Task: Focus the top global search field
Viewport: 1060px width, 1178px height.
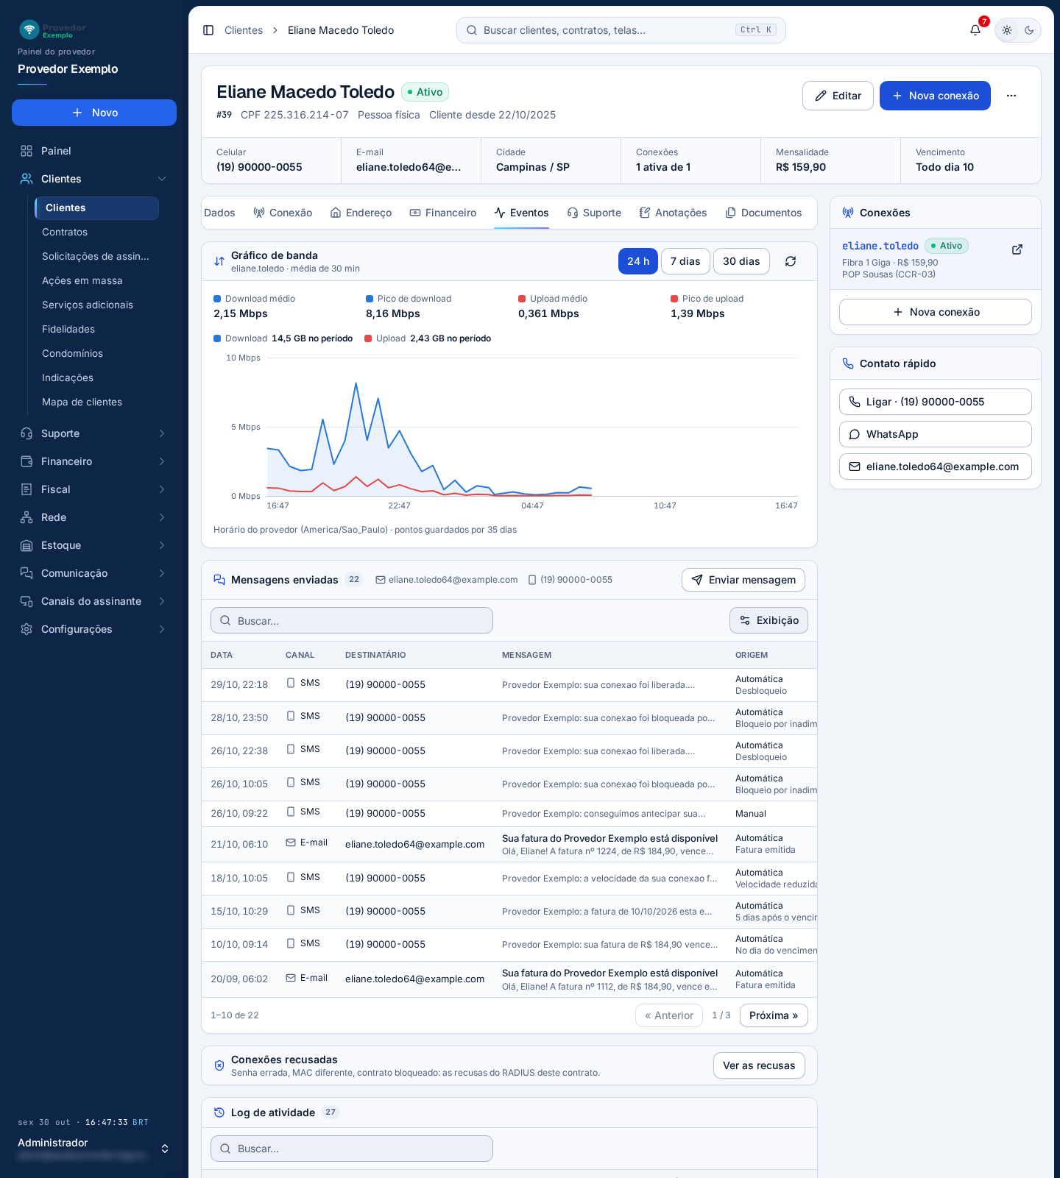Action: [x=621, y=30]
